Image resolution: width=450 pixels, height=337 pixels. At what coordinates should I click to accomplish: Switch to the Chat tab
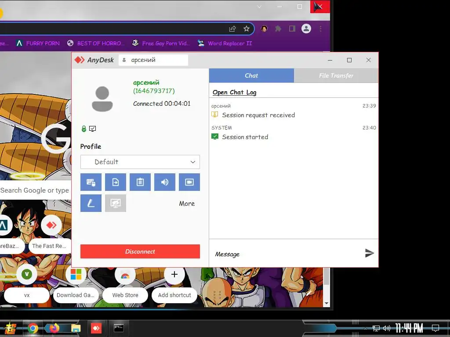click(x=251, y=75)
